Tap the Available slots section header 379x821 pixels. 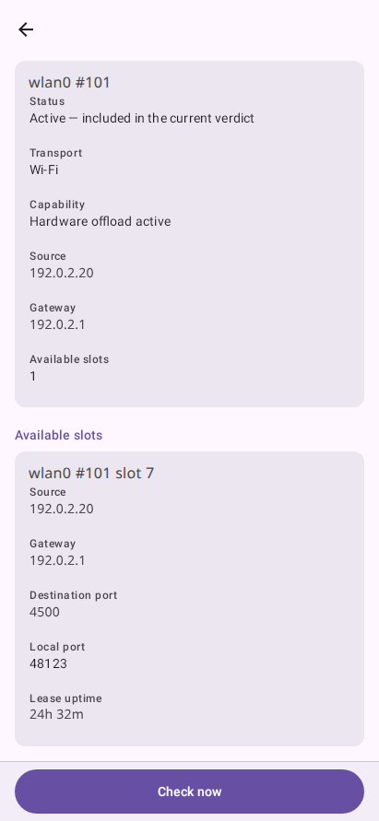pos(58,435)
